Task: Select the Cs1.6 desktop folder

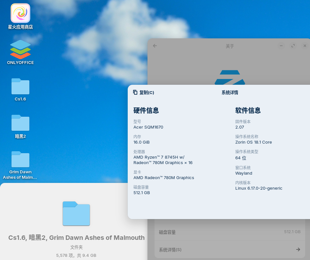Action: coord(20,87)
